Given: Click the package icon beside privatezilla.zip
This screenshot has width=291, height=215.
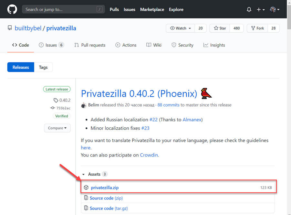Looking at the screenshot, I should coord(86,188).
